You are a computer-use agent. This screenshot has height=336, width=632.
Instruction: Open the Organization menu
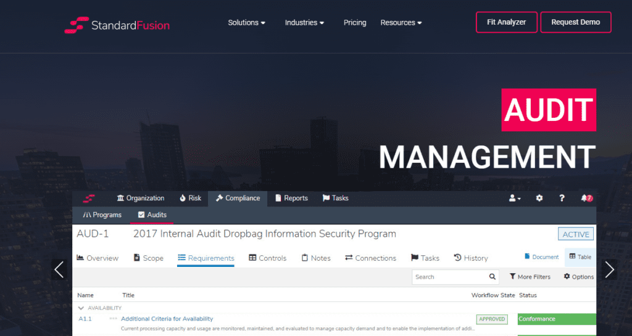tap(141, 198)
